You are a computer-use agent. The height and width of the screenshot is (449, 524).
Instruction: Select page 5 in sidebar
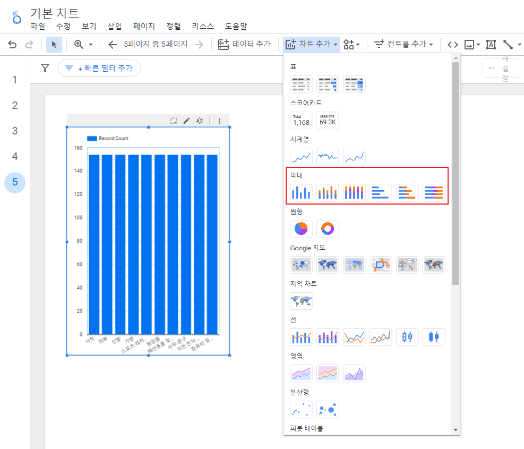point(15,182)
